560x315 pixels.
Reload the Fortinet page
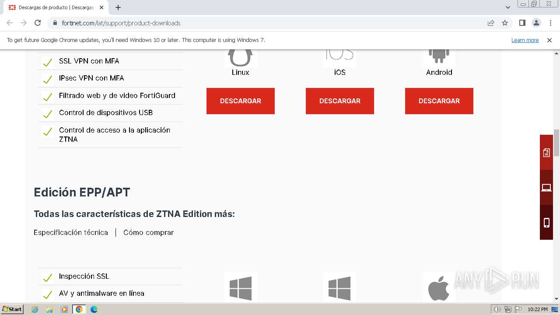tap(38, 23)
